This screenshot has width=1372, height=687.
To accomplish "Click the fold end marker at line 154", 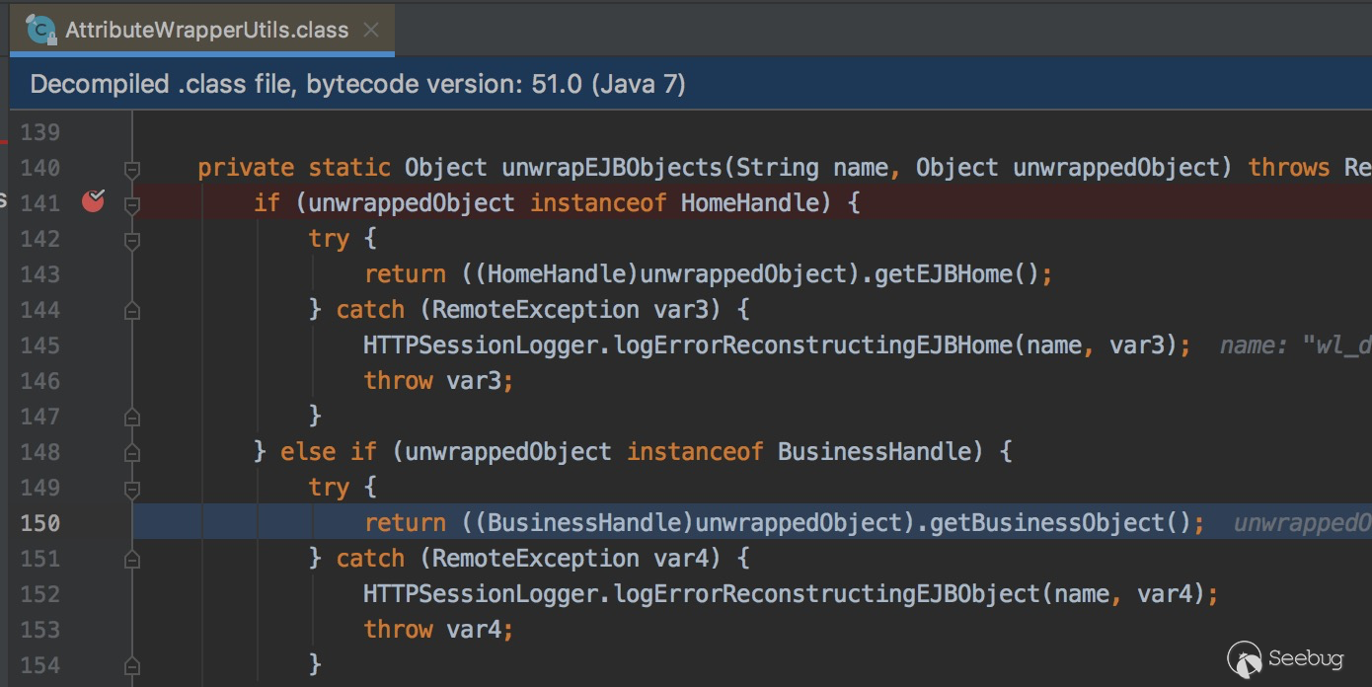I will tap(132, 666).
